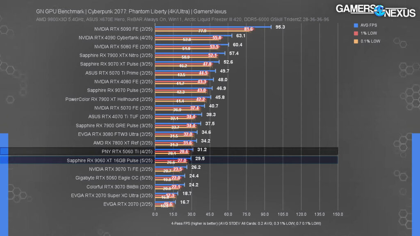Select the 'Sapphire RX 9070 Pulse (2/25)' label
Viewport: 420px width, 236px height.
click(120, 91)
